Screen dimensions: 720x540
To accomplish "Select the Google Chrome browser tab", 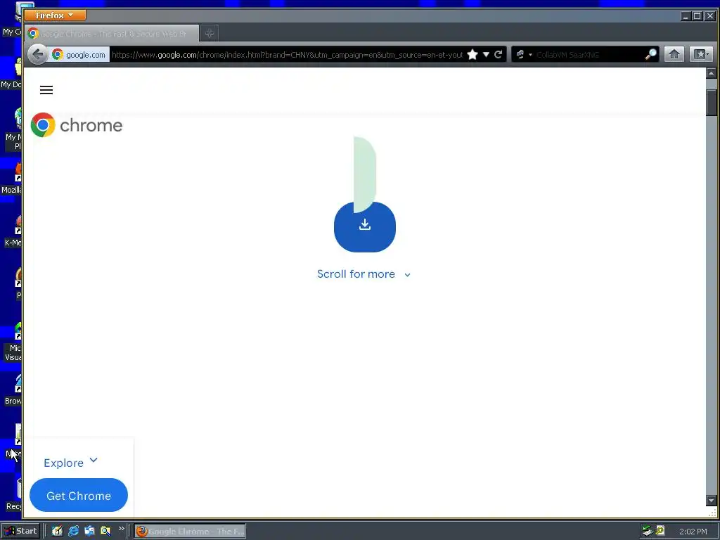I will pyautogui.click(x=112, y=34).
